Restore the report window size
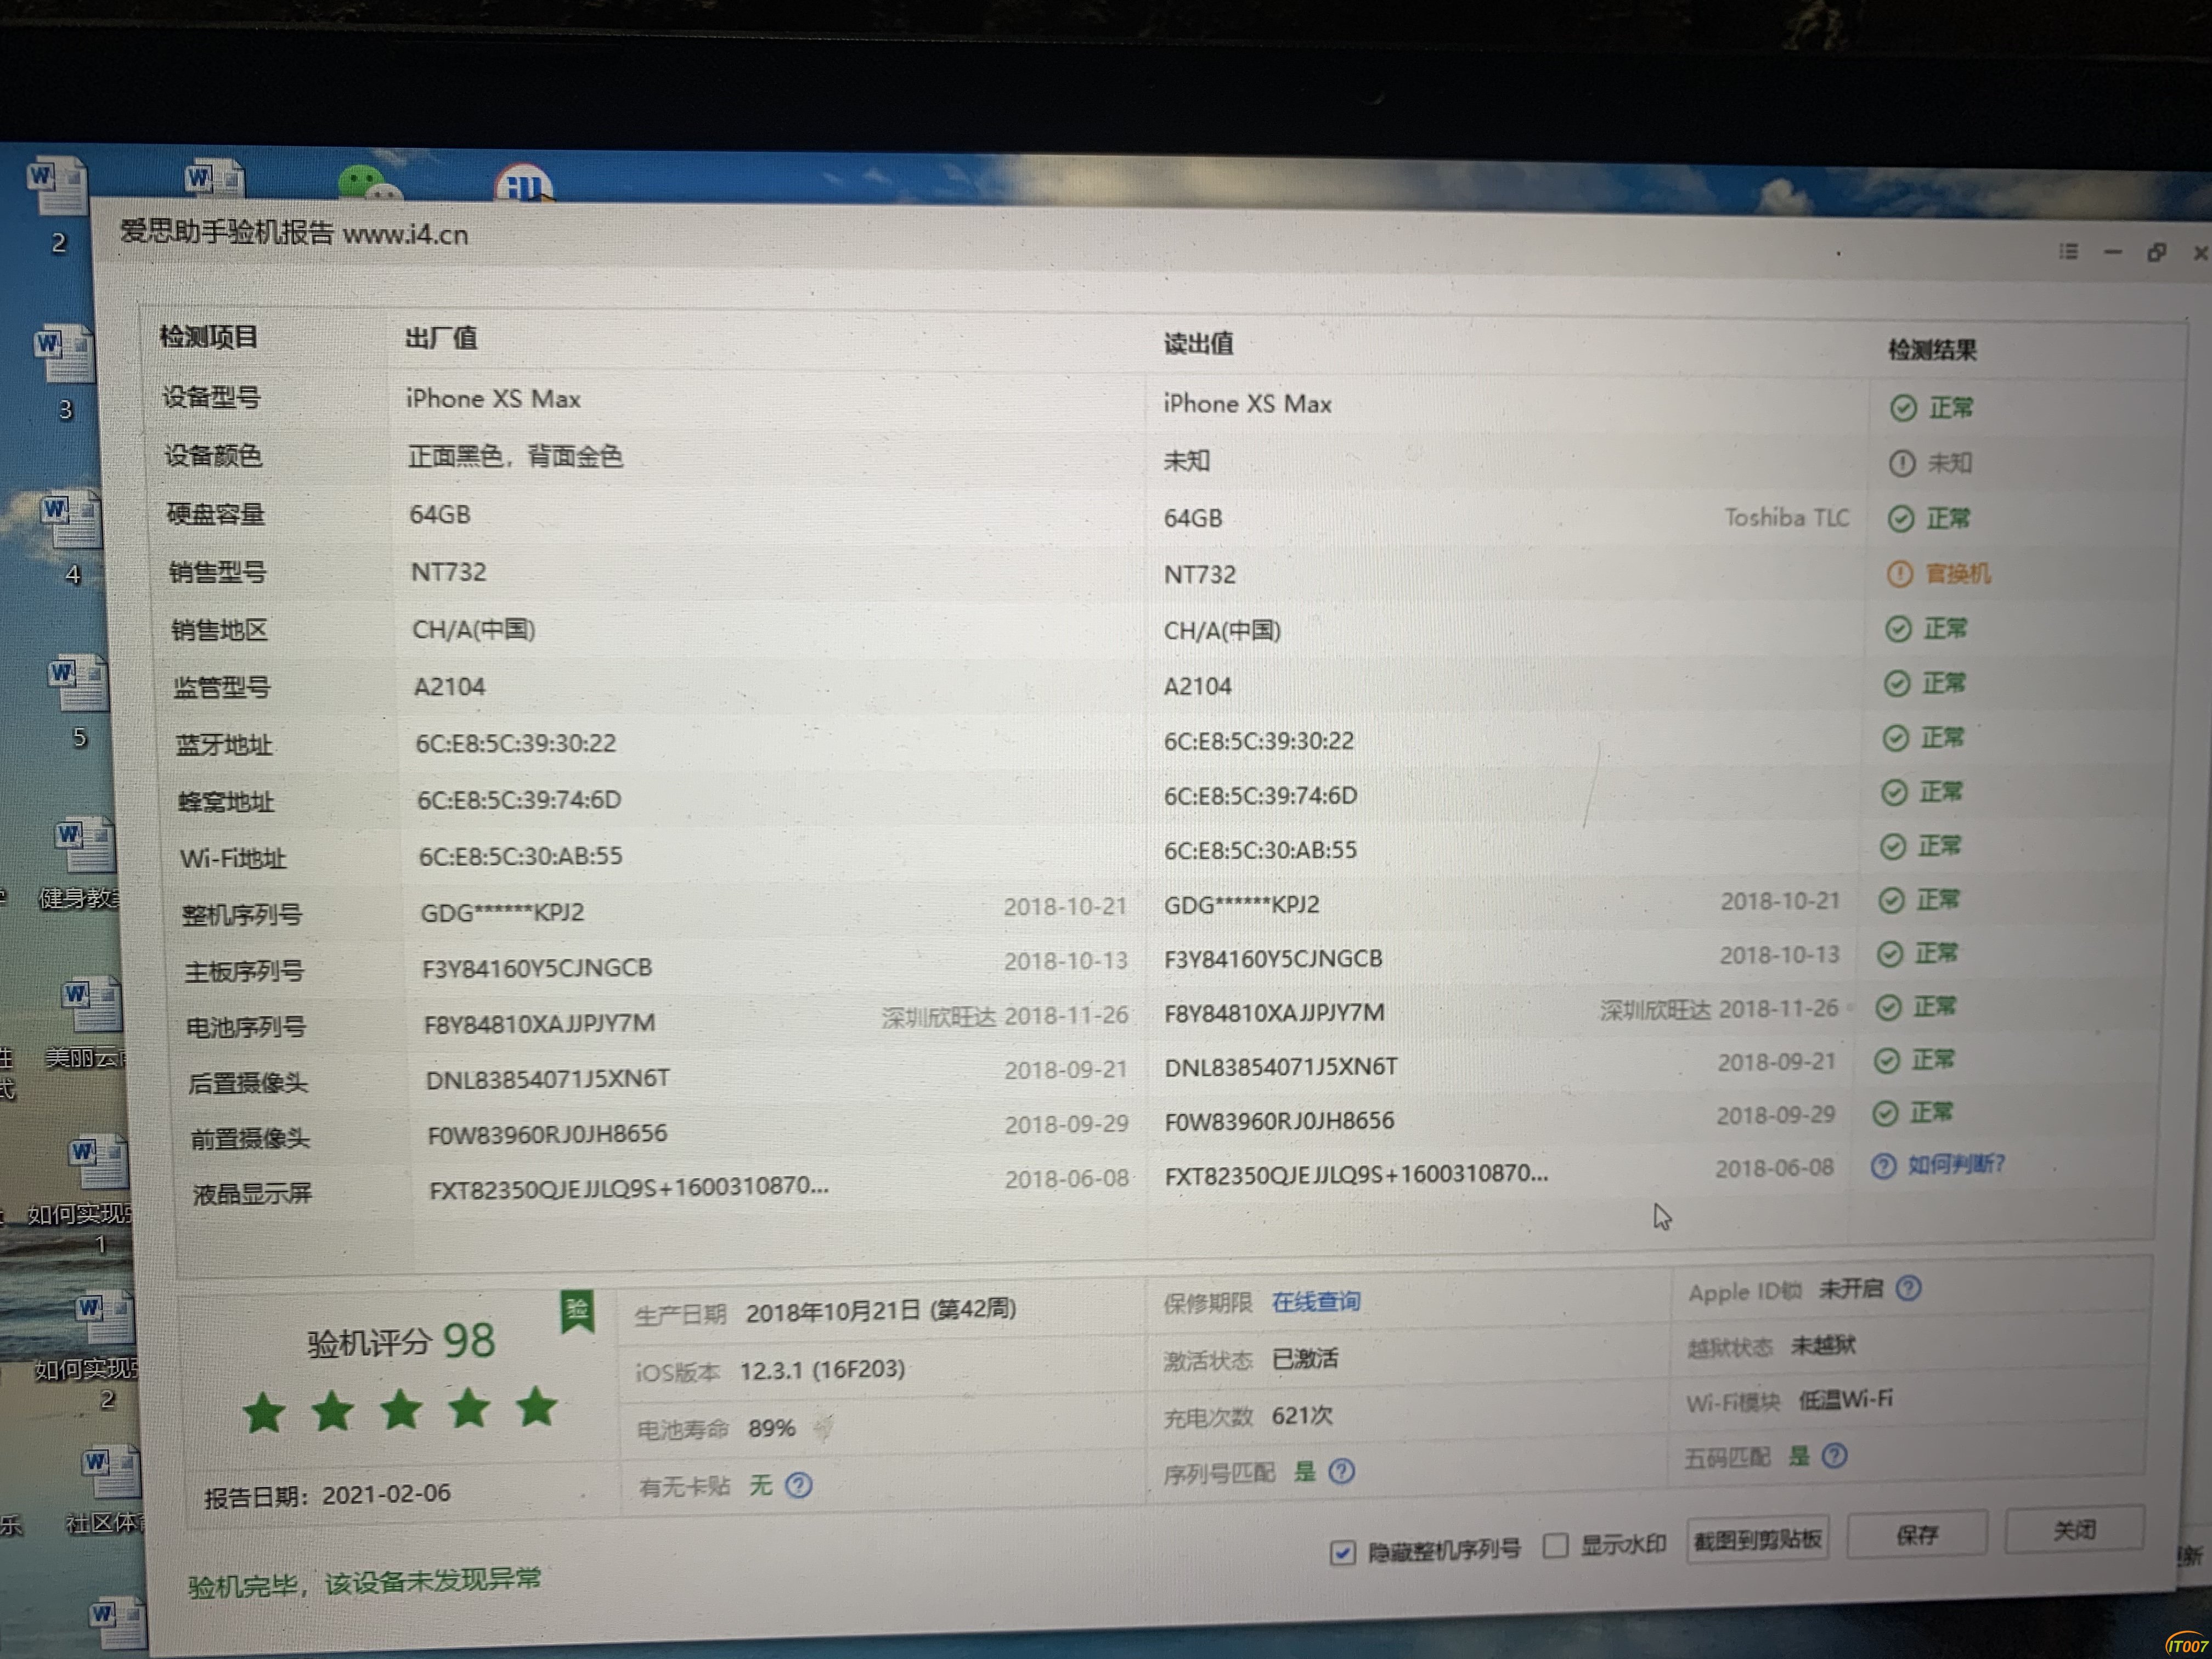The height and width of the screenshot is (1659, 2212). tap(2156, 252)
